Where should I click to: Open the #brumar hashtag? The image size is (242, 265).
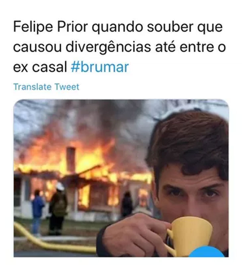[x=100, y=67]
